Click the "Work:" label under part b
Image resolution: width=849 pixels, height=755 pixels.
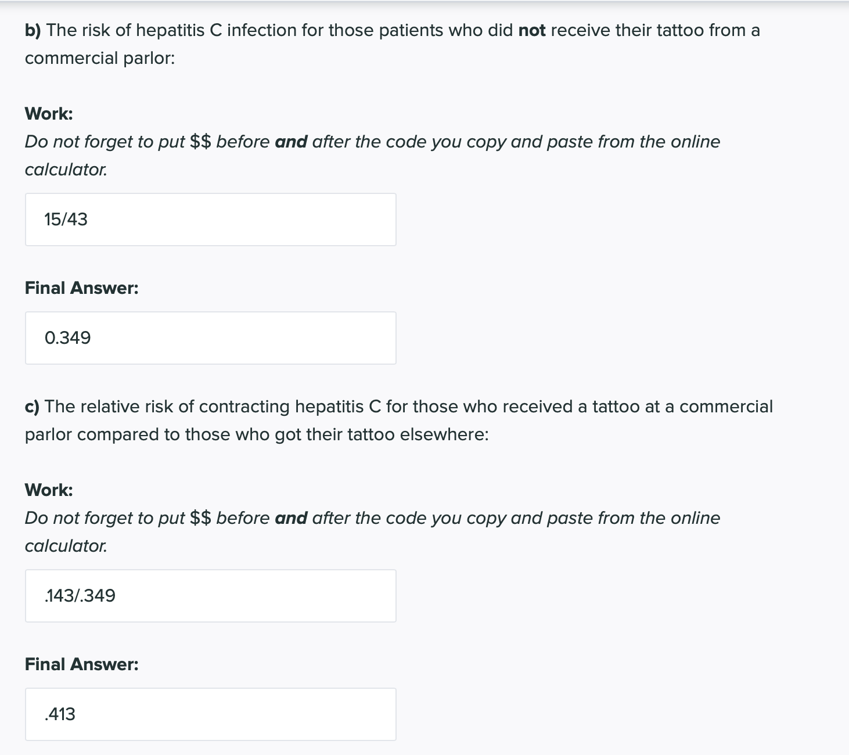pyautogui.click(x=49, y=114)
